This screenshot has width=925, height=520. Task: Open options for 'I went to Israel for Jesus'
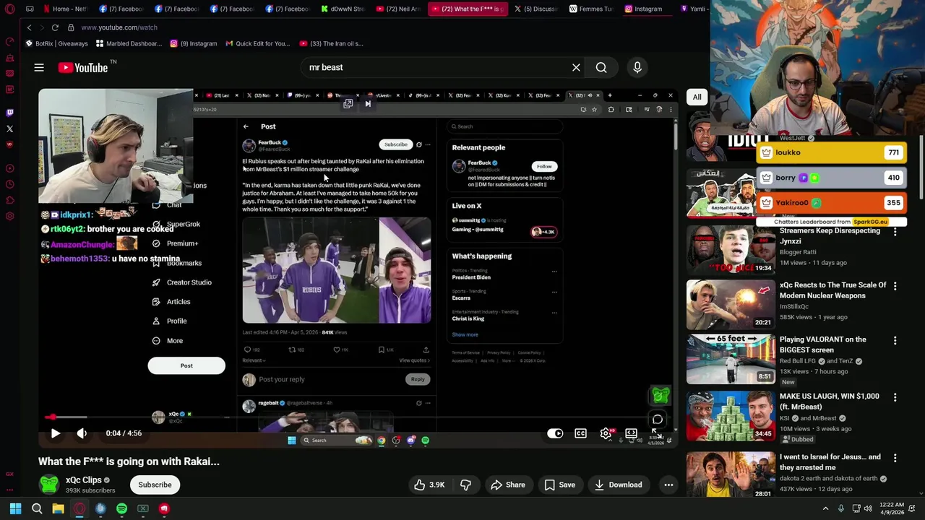click(895, 458)
